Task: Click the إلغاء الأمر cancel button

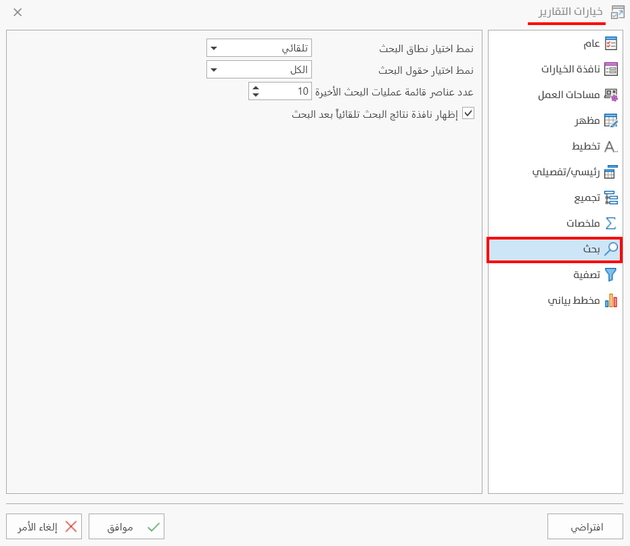Action: click(x=44, y=526)
